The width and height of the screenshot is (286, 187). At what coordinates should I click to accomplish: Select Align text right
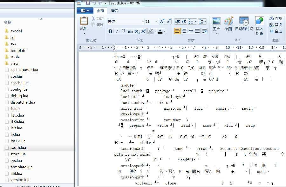191,31
